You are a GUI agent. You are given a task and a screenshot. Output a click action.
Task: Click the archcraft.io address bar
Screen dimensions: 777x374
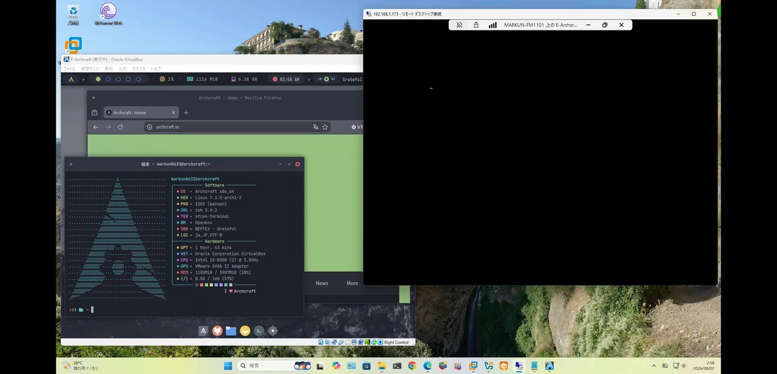pyautogui.click(x=237, y=127)
